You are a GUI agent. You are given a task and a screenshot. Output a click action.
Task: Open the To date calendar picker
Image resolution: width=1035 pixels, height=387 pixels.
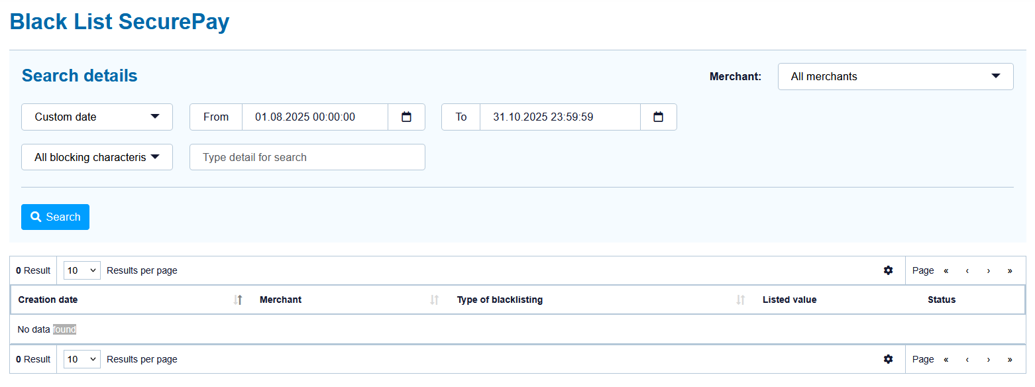click(x=658, y=117)
